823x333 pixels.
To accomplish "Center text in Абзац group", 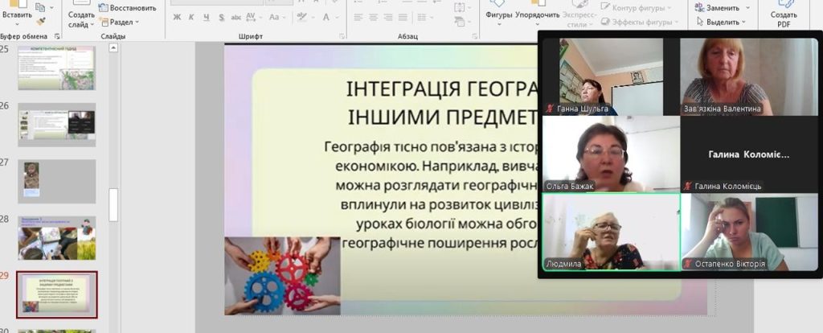I will (x=373, y=18).
